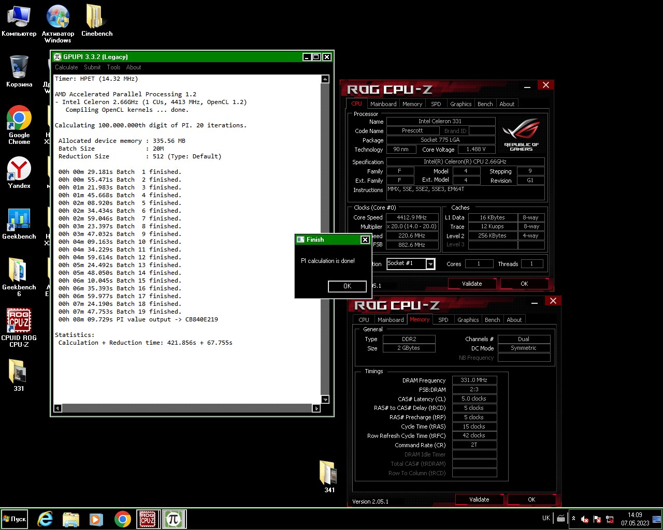This screenshot has height=530, width=663.
Task: Close the Finish dialog with X
Action: click(365, 240)
